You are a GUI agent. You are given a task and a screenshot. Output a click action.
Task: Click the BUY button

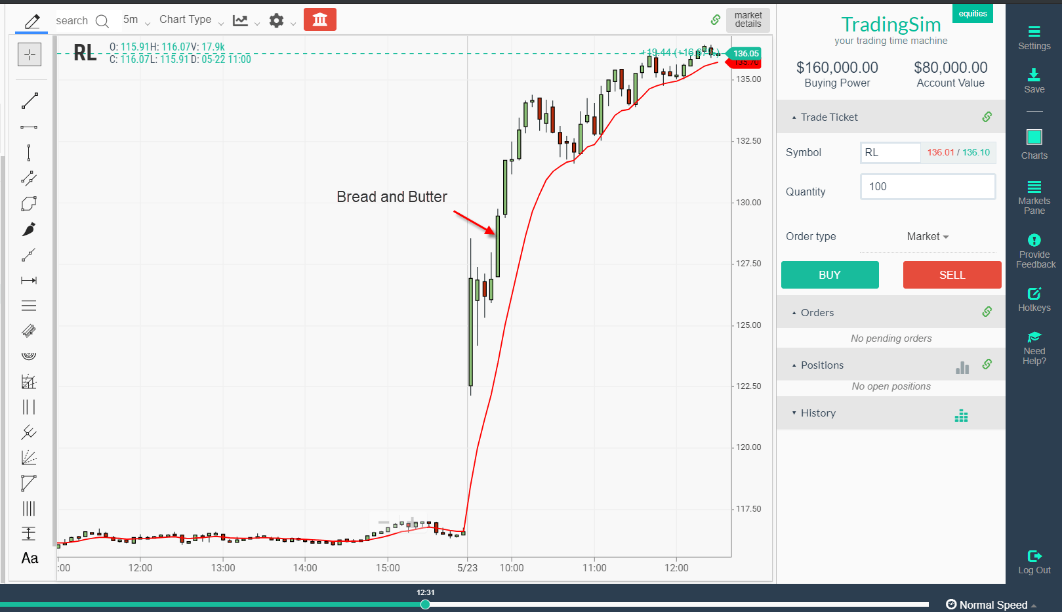[x=829, y=275]
